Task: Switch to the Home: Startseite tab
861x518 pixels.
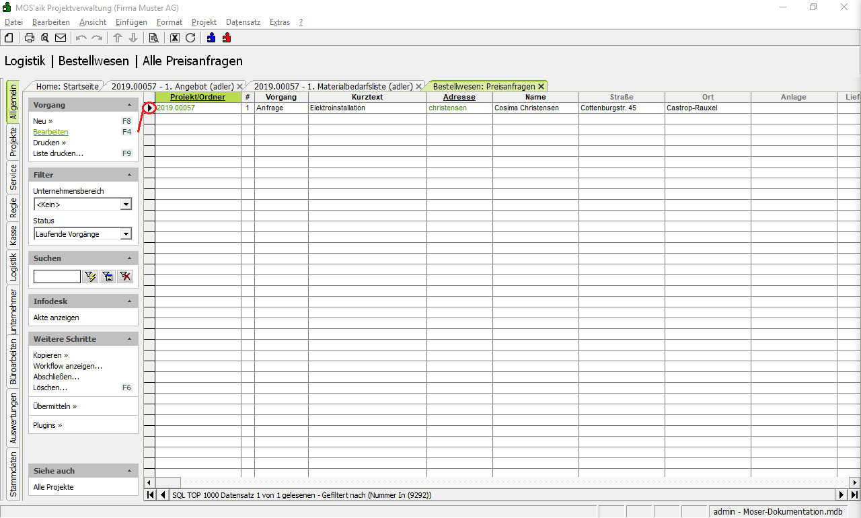Action: coord(67,86)
